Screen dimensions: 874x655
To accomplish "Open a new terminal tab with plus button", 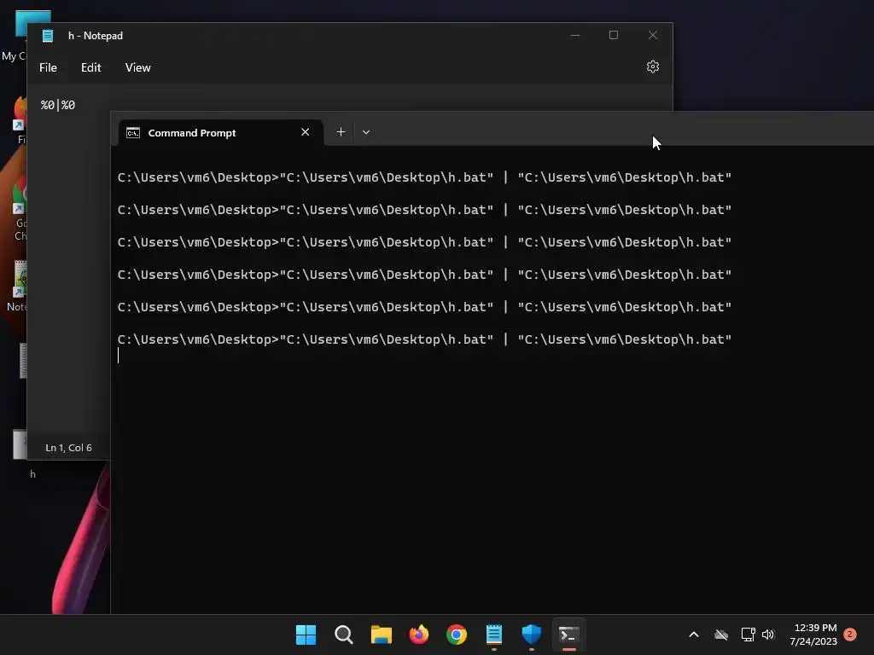I will coord(341,132).
